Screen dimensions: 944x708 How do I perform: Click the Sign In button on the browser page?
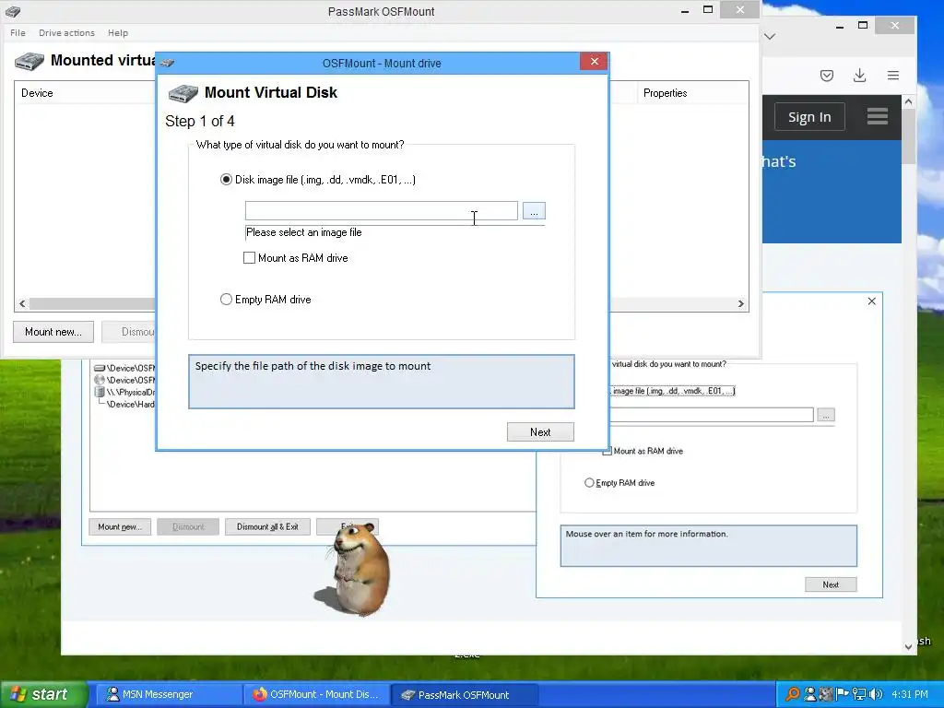pyautogui.click(x=809, y=117)
